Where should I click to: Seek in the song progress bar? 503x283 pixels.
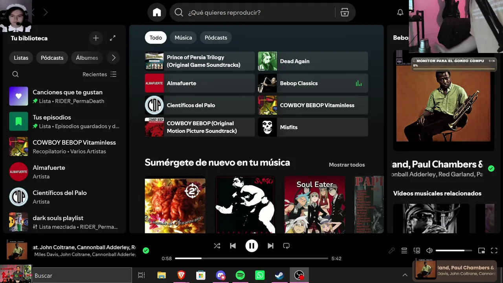click(x=251, y=258)
